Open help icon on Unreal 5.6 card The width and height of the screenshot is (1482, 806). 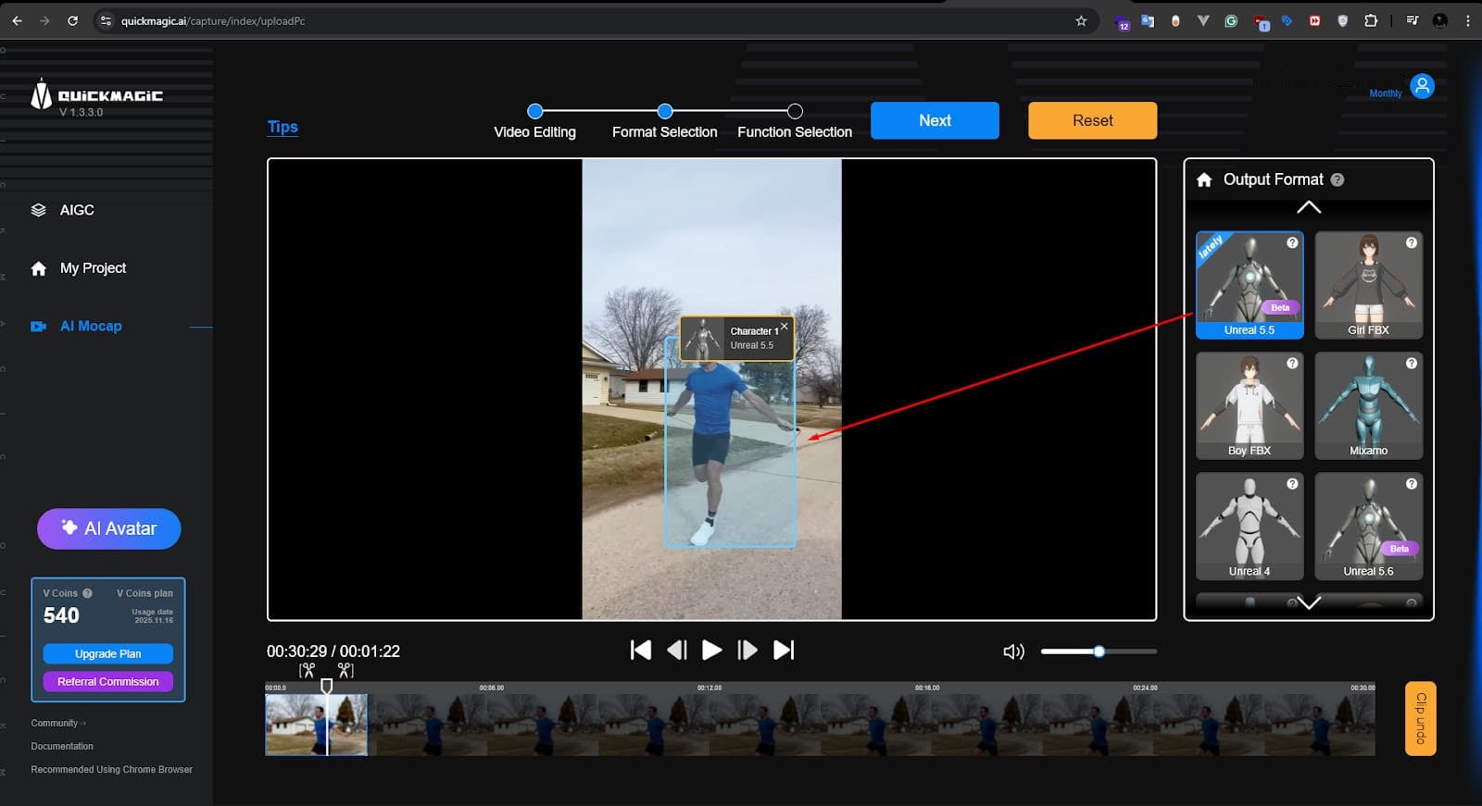1412,483
